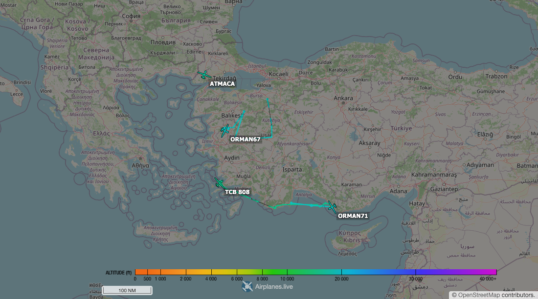Screen dimensions: 538x299
Task: Click the Zonguldak city label
Action: [x=319, y=62]
